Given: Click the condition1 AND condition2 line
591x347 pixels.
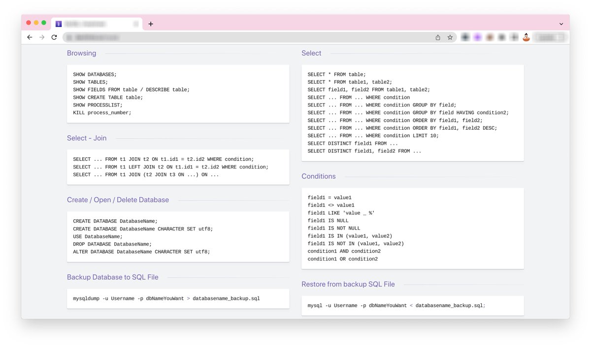Looking at the screenshot, I should pos(344,251).
